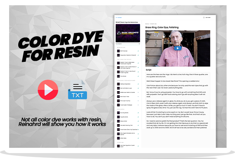
Task: Play the Brass Ring lesson video
Action: pyautogui.click(x=177, y=48)
